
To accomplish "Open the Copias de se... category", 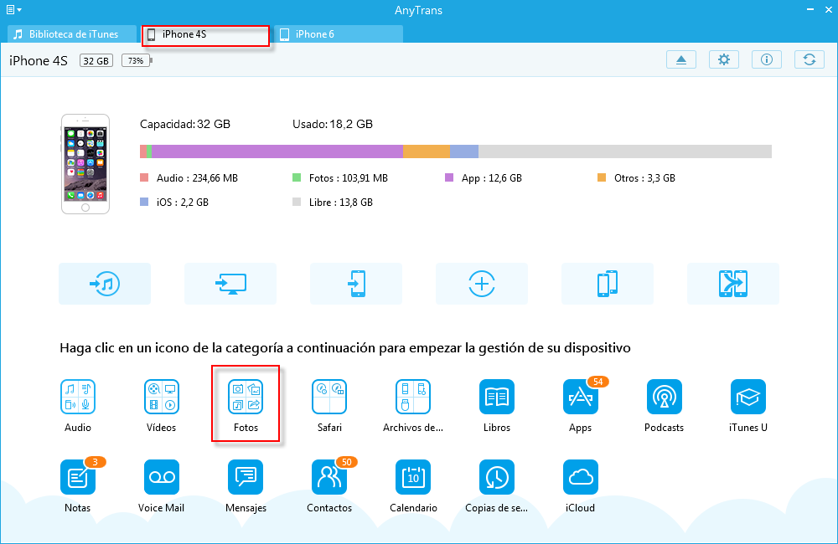I will [x=496, y=477].
